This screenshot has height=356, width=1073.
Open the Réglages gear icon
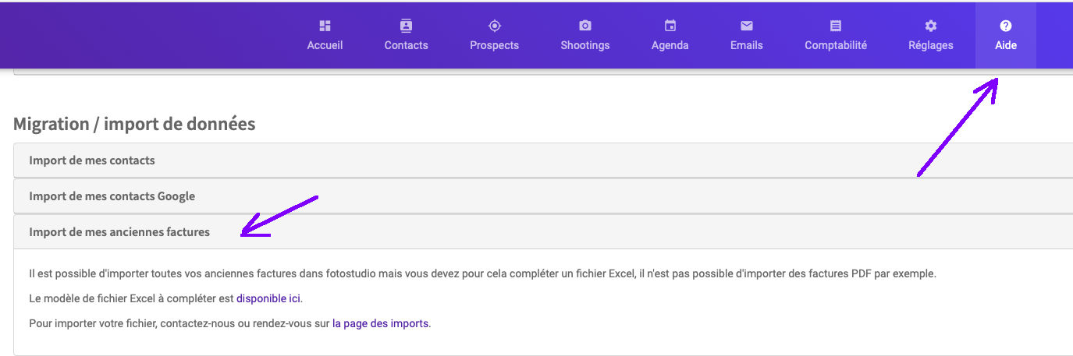click(931, 26)
